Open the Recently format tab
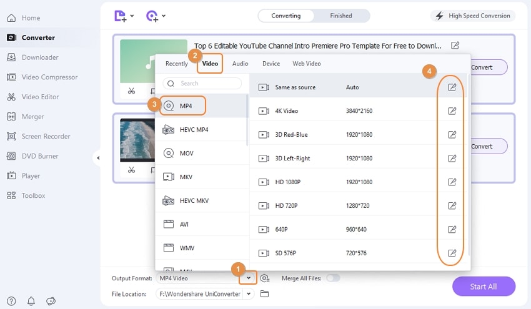The image size is (531, 309). tap(176, 64)
